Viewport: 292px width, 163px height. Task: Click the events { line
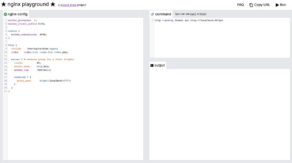14,31
